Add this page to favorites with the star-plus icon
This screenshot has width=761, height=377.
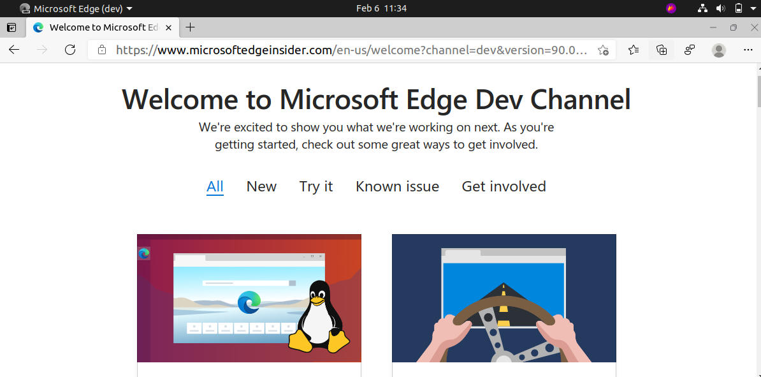coord(604,50)
